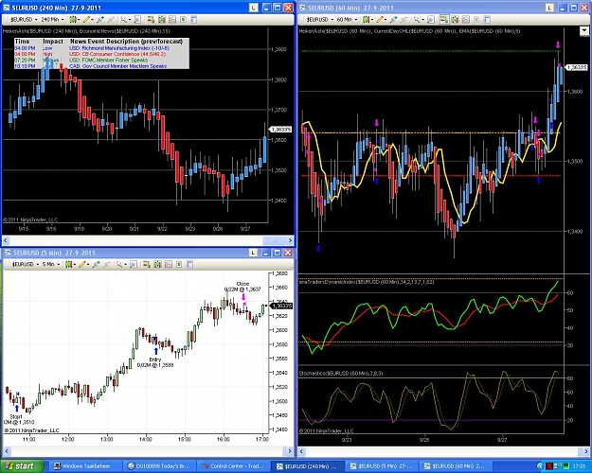Viewport: 592px width, 473px height.
Task: Open Data Series dialog in 240 Min chart
Action: tap(162, 19)
